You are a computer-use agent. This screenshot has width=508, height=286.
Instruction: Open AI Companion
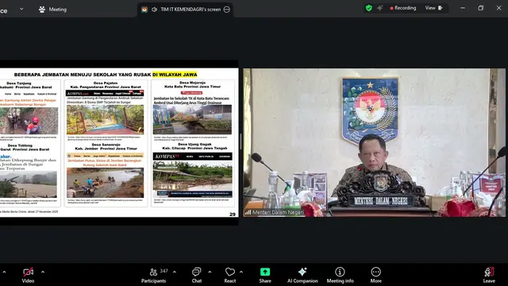point(302,275)
